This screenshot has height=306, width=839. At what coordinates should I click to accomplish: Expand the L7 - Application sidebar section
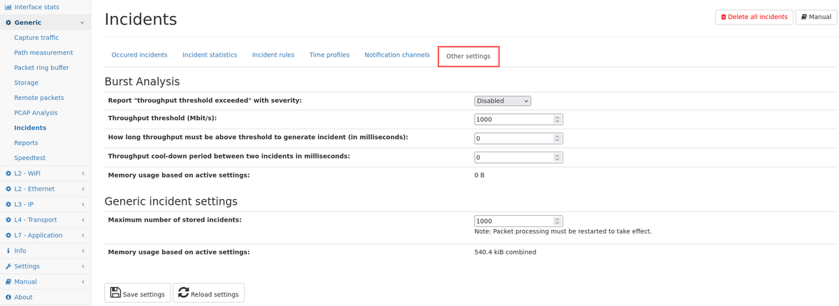83,235
